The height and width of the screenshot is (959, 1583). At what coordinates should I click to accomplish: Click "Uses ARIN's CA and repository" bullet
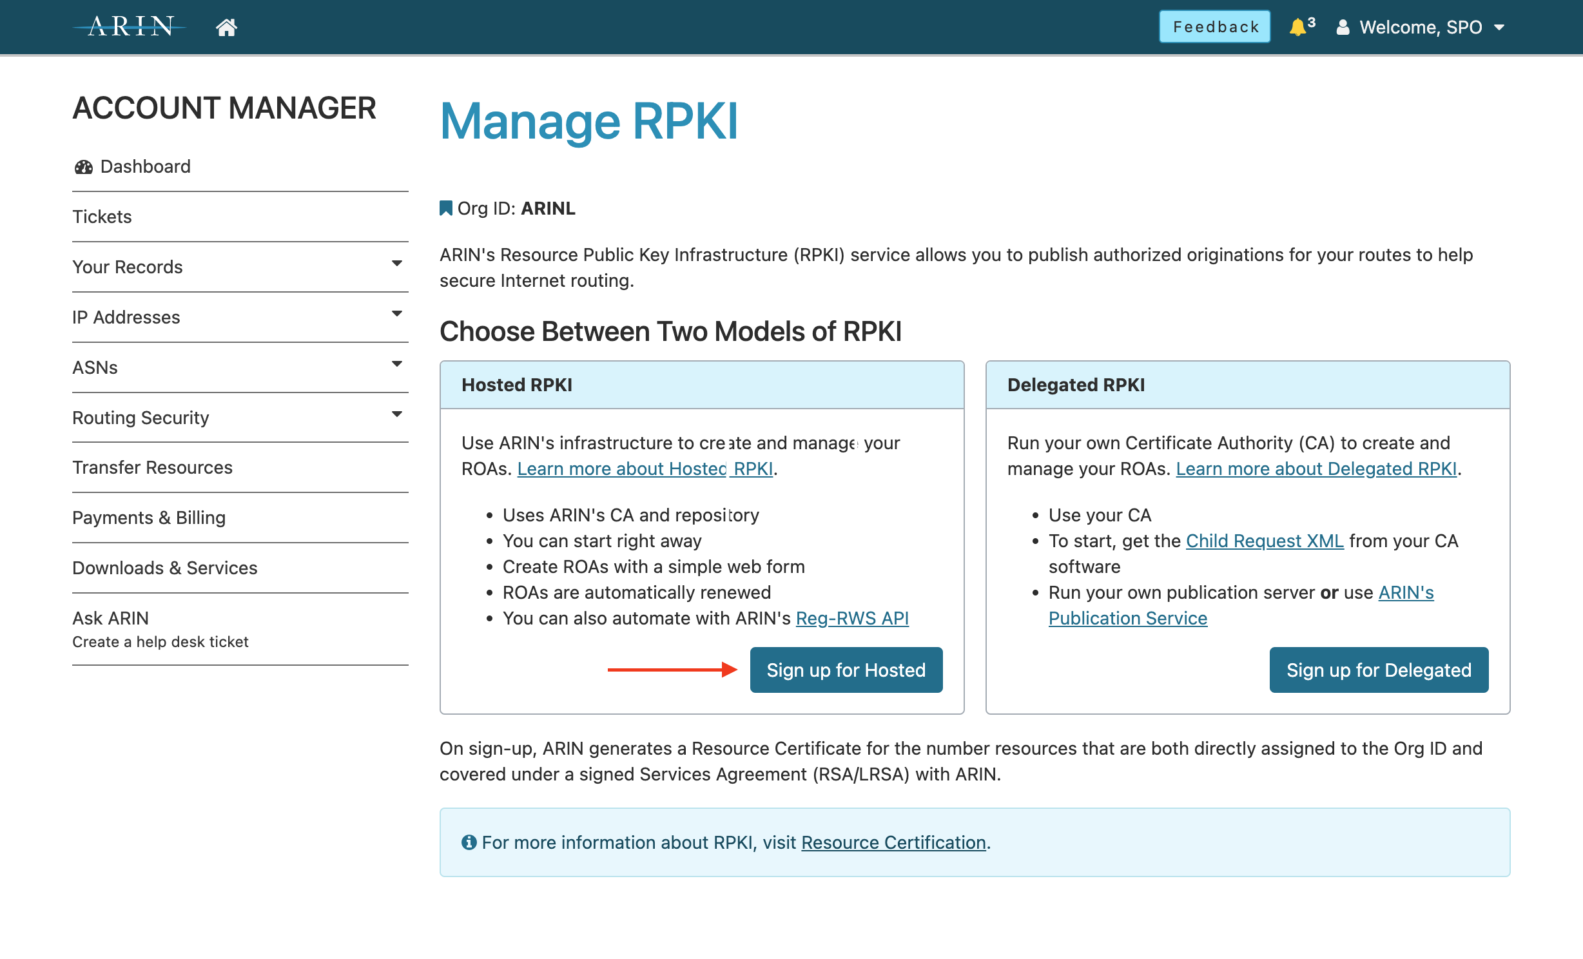[631, 515]
